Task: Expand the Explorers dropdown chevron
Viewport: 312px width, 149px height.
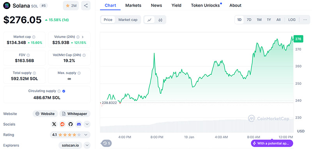Action: [87, 145]
